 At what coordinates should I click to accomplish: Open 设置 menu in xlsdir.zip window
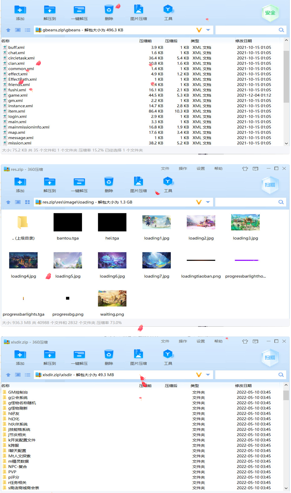201,341
